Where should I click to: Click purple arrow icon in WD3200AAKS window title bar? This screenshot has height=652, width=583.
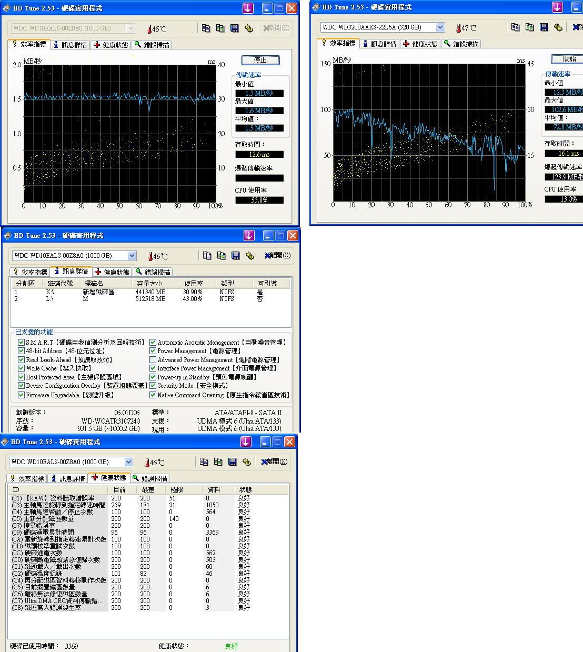557,7
